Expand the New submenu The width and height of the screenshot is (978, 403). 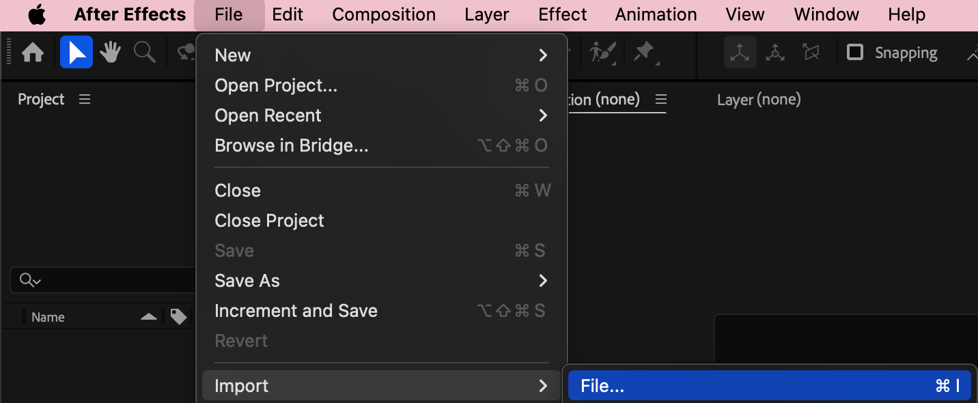click(x=381, y=55)
